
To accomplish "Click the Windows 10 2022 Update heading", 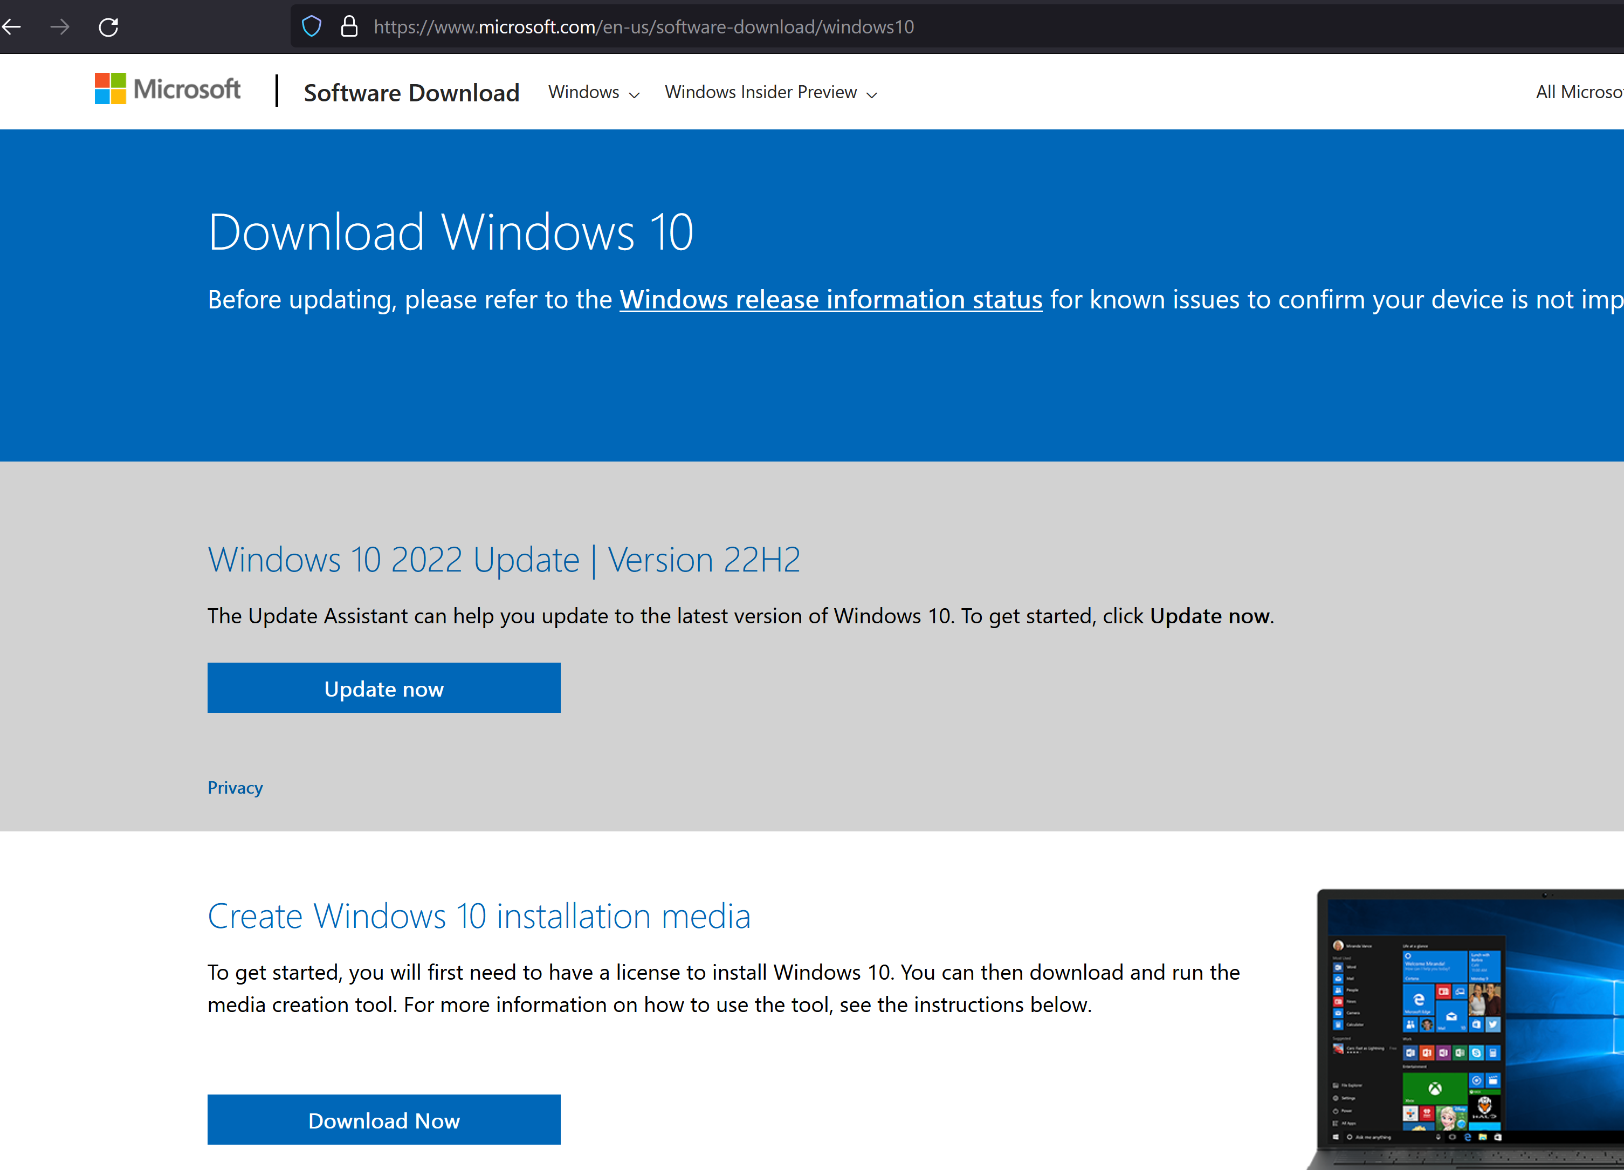I will tap(504, 560).
